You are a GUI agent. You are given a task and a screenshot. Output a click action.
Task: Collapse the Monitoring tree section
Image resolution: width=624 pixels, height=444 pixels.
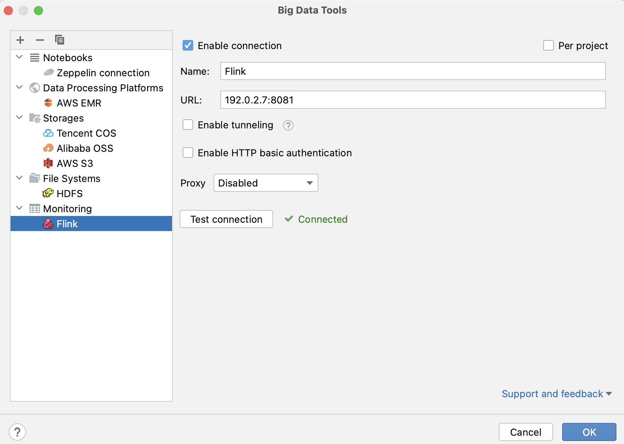tap(19, 208)
